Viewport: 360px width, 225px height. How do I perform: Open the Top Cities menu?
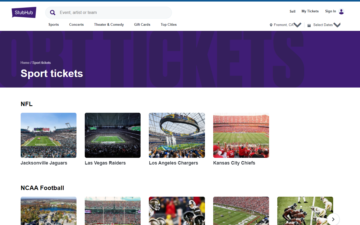click(x=169, y=25)
